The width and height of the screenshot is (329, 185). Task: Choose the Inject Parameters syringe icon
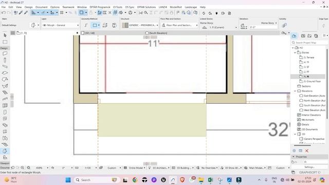pyautogui.click(x=26, y=13)
